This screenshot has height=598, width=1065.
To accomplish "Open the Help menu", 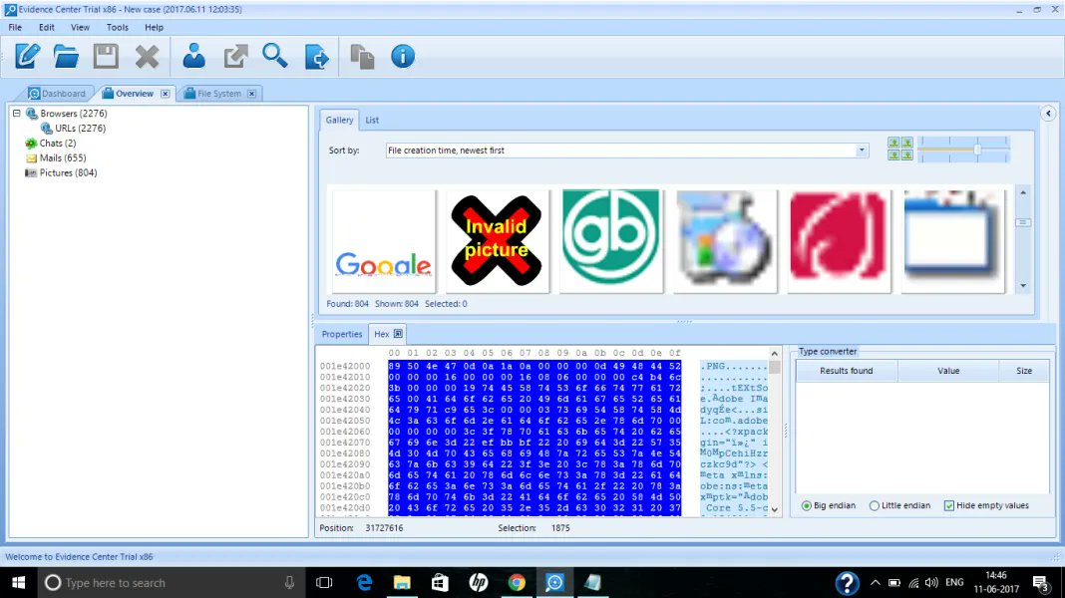I will [x=155, y=27].
